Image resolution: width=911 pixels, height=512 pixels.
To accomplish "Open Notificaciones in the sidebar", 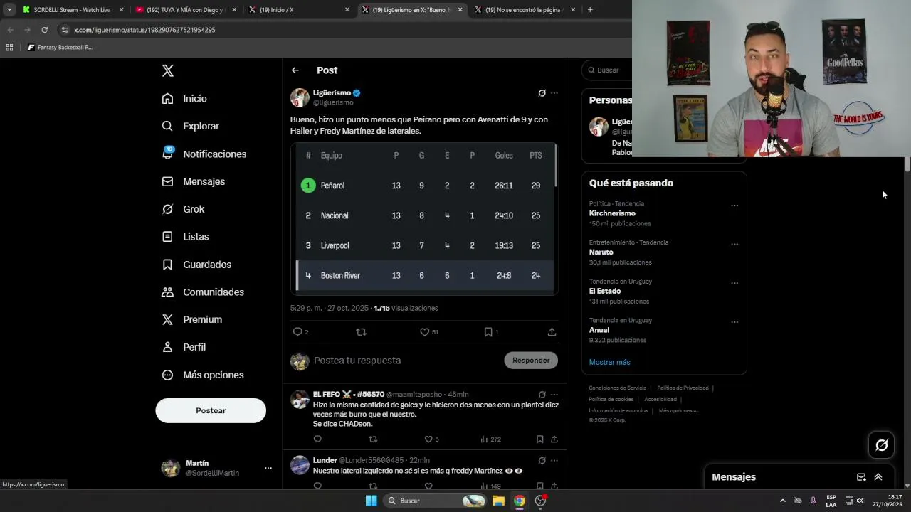I will pyautogui.click(x=204, y=154).
